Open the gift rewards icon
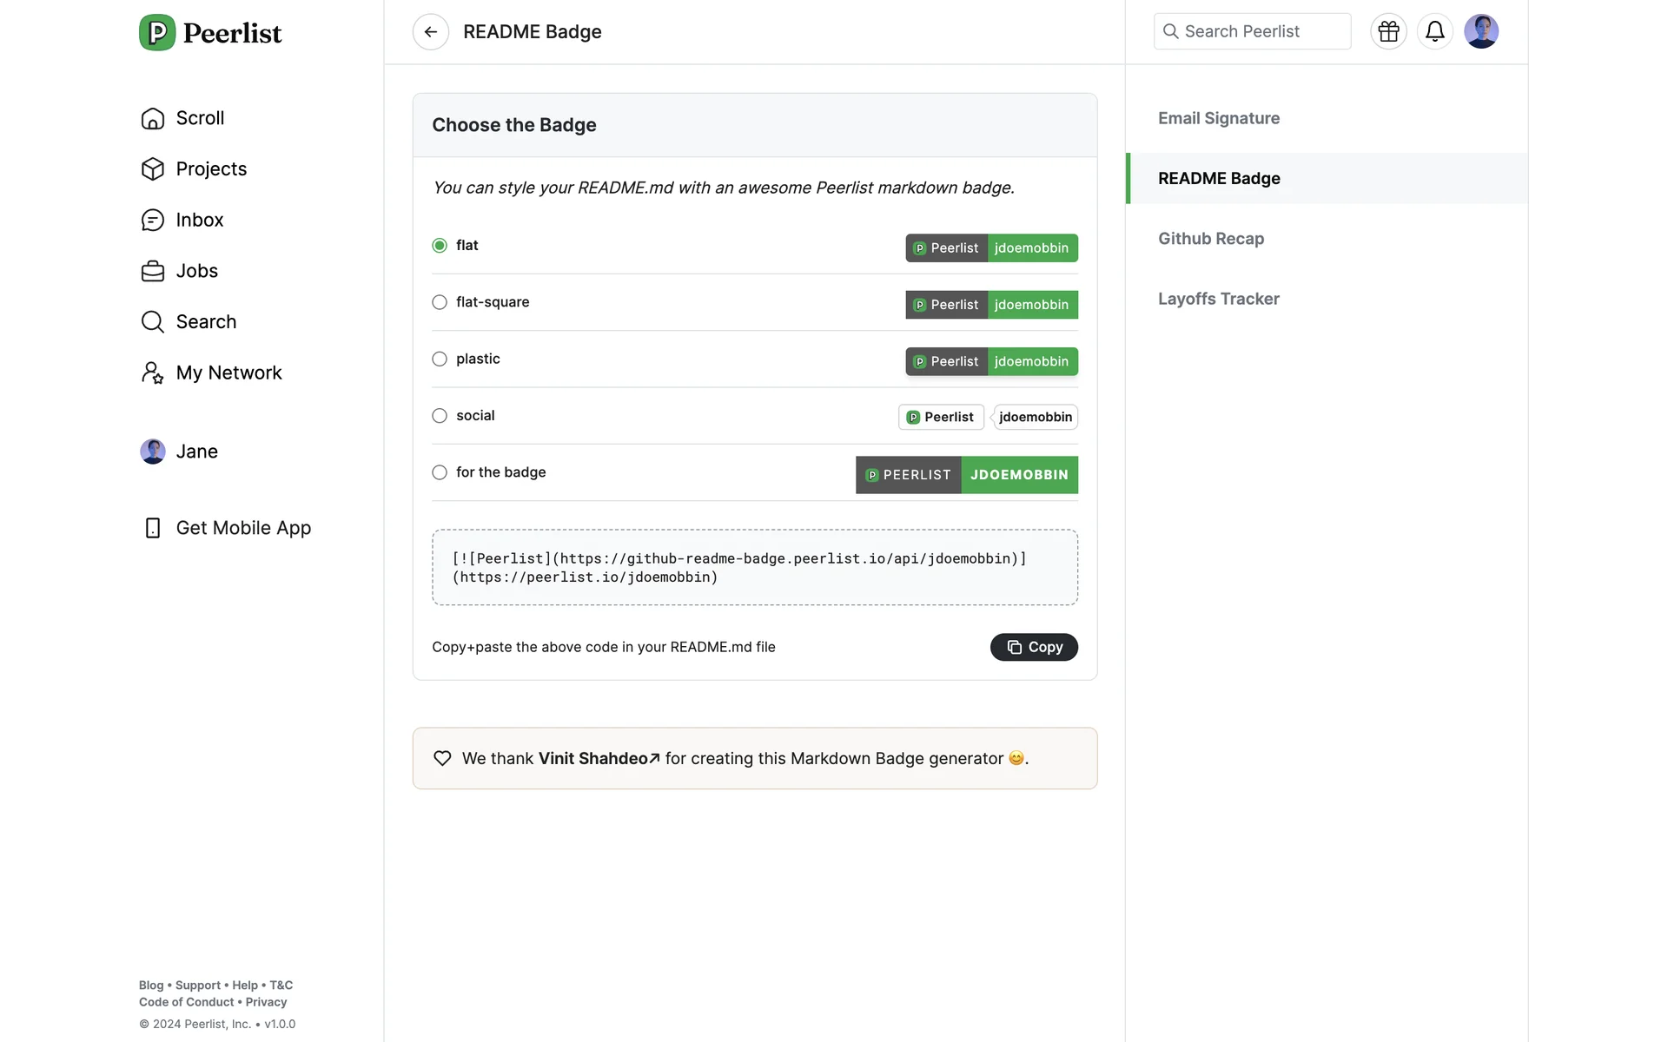Screen dimensions: 1668x1042 (x=1388, y=32)
